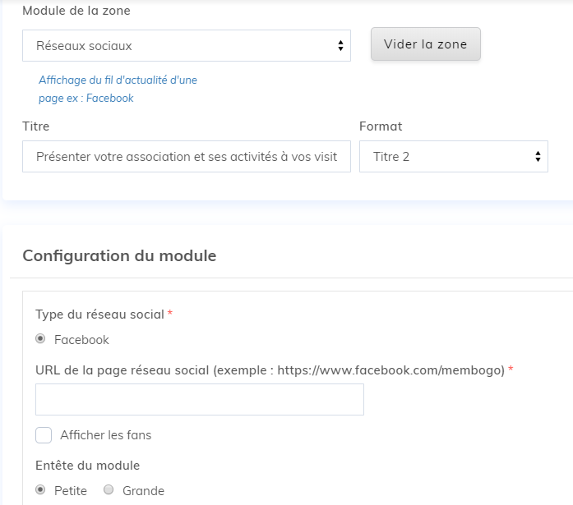573x505 pixels.
Task: Click into the social page URL field
Action: [x=200, y=399]
